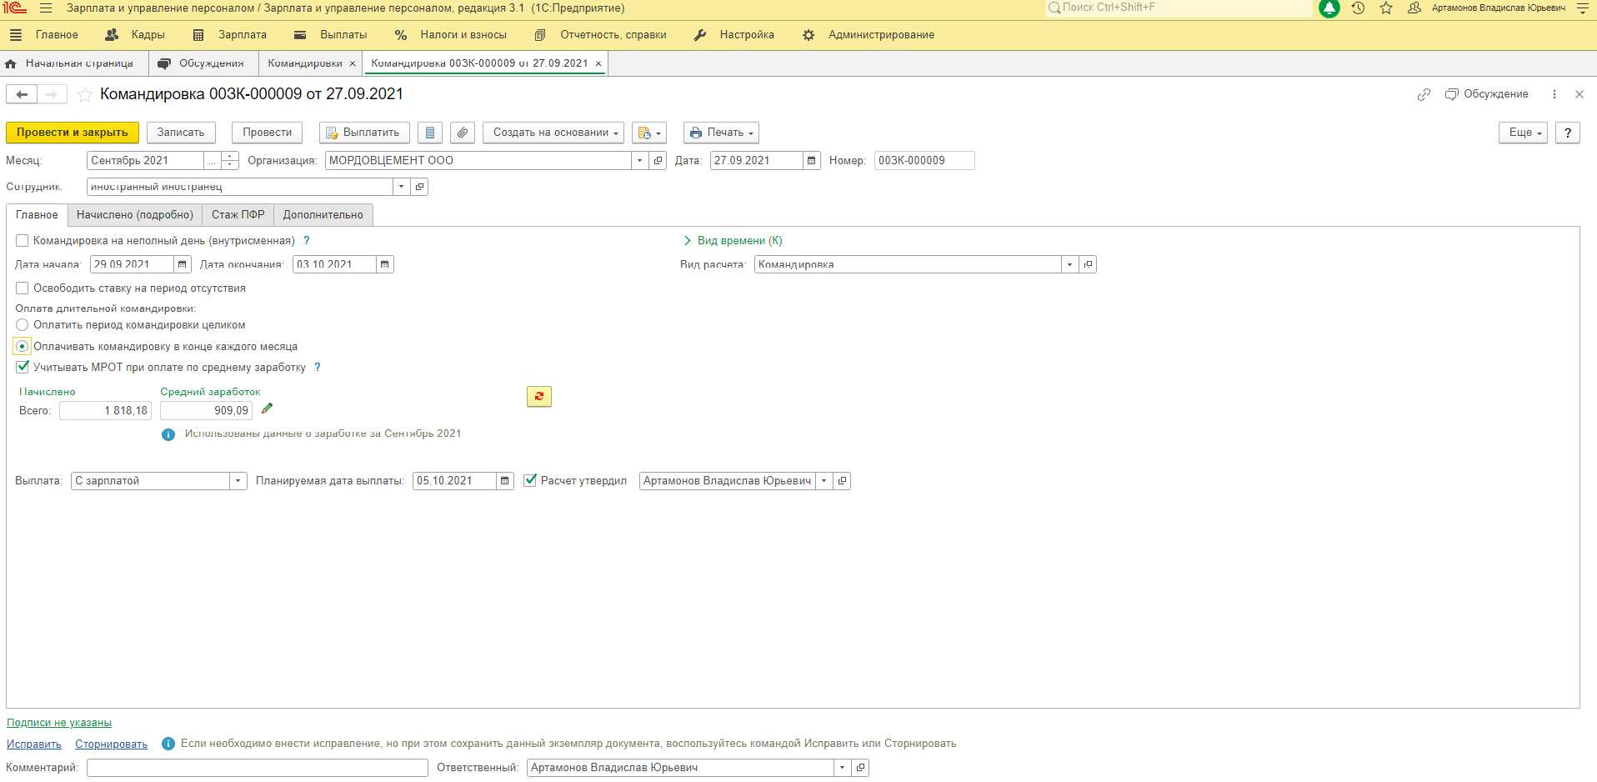Switch to Стаж ПФР tab
This screenshot has width=1597, height=782.
point(238,215)
